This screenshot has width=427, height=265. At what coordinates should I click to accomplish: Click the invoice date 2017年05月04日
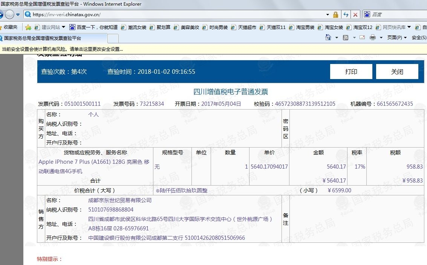click(x=221, y=104)
